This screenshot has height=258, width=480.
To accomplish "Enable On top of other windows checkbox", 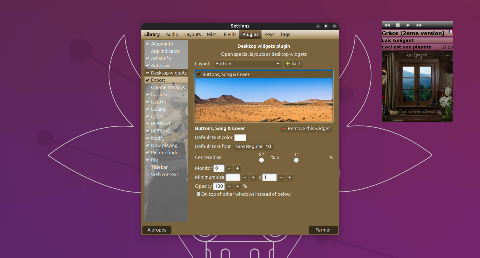I will point(198,194).
